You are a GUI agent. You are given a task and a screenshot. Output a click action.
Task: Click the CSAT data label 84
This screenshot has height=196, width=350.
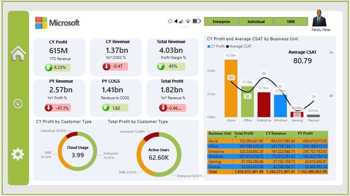264,73
